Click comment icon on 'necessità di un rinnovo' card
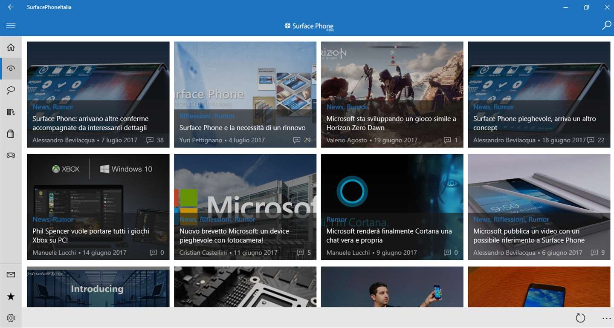This screenshot has height=328, width=614. (297, 140)
